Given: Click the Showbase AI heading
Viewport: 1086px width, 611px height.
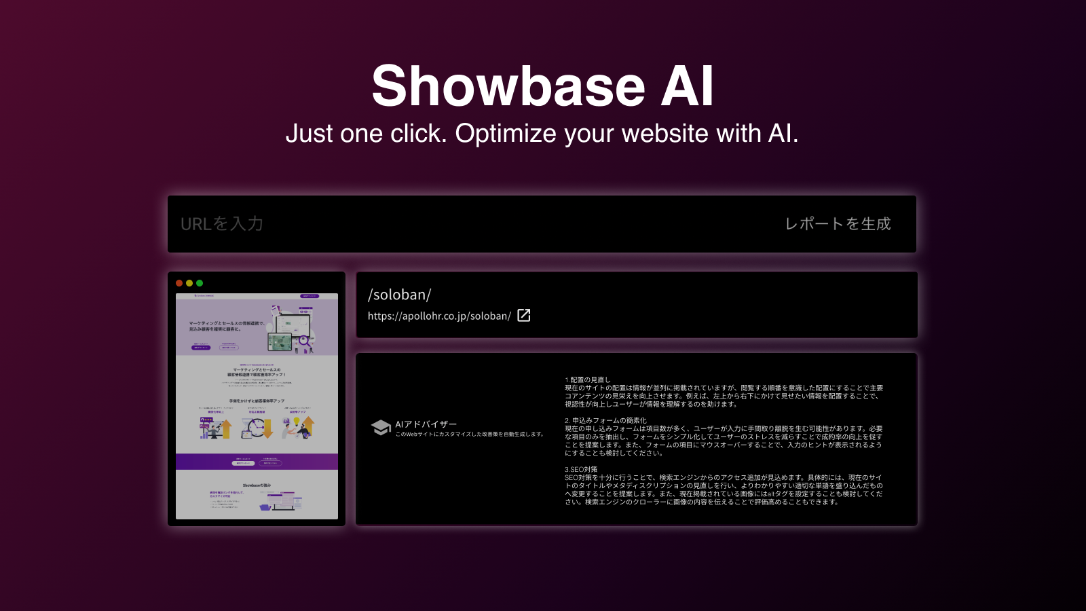Looking at the screenshot, I should click(542, 86).
